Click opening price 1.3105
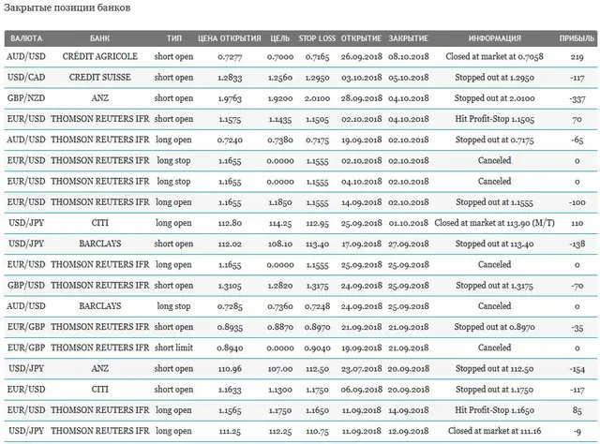The image size is (600, 444). tap(230, 286)
